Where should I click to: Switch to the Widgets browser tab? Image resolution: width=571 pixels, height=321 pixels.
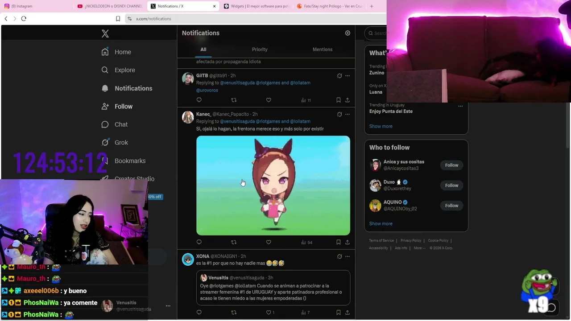[x=257, y=6]
